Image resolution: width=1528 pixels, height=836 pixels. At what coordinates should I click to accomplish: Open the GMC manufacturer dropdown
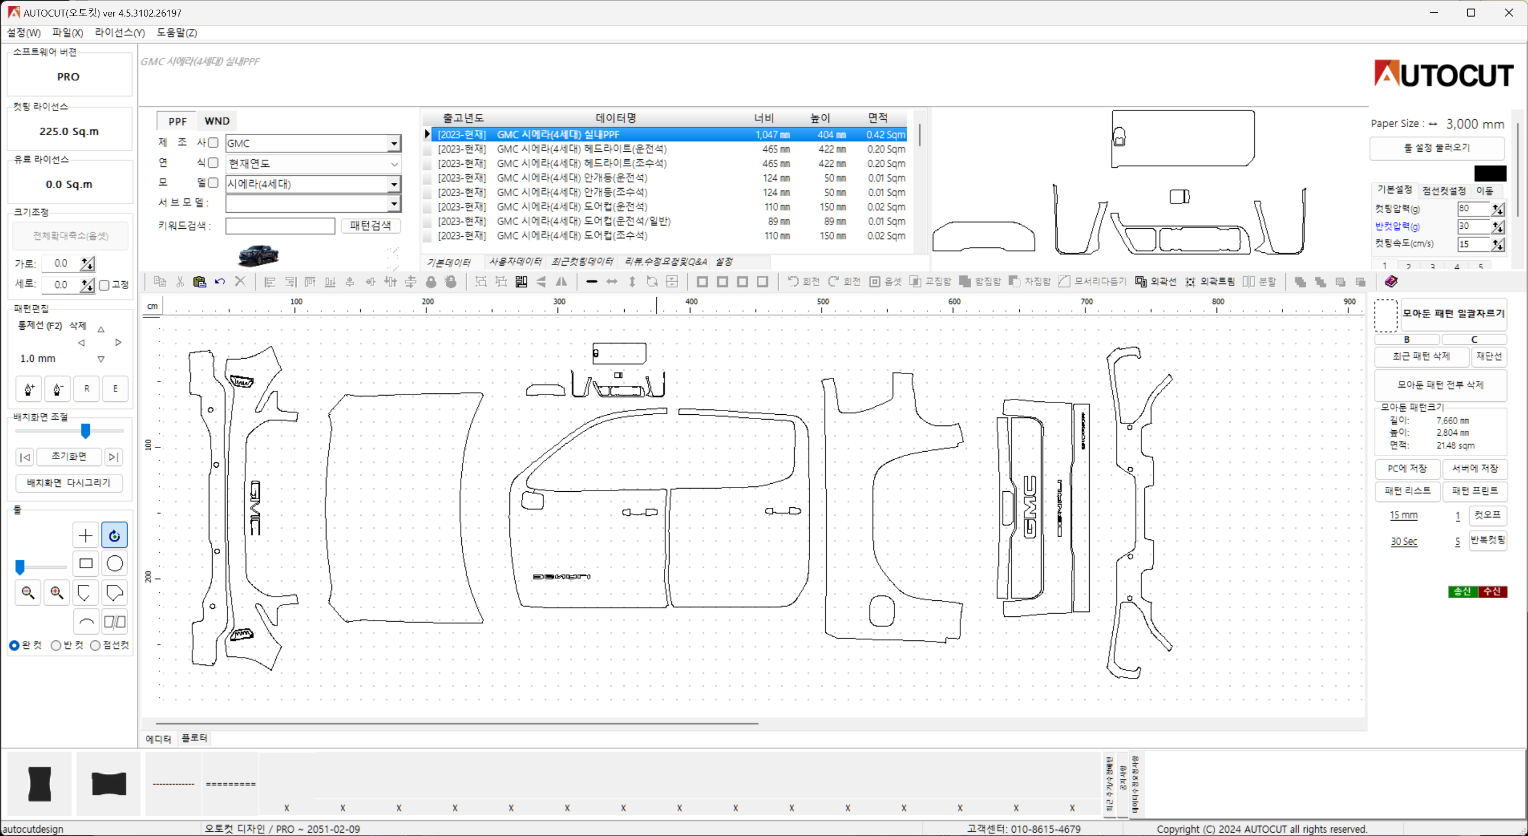click(x=394, y=144)
